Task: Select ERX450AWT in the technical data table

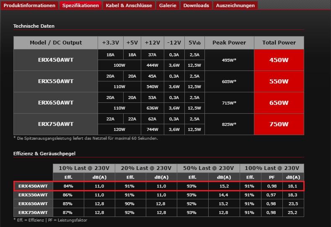Action: tap(56, 60)
